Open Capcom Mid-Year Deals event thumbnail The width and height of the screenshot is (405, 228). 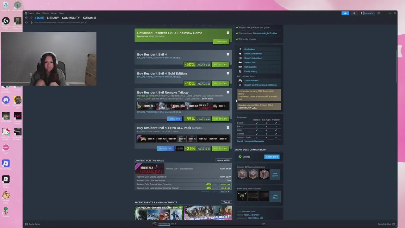coord(208,213)
